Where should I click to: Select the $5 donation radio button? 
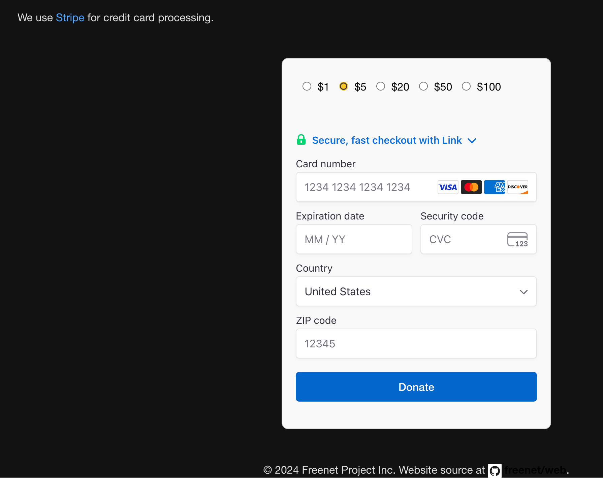(344, 87)
